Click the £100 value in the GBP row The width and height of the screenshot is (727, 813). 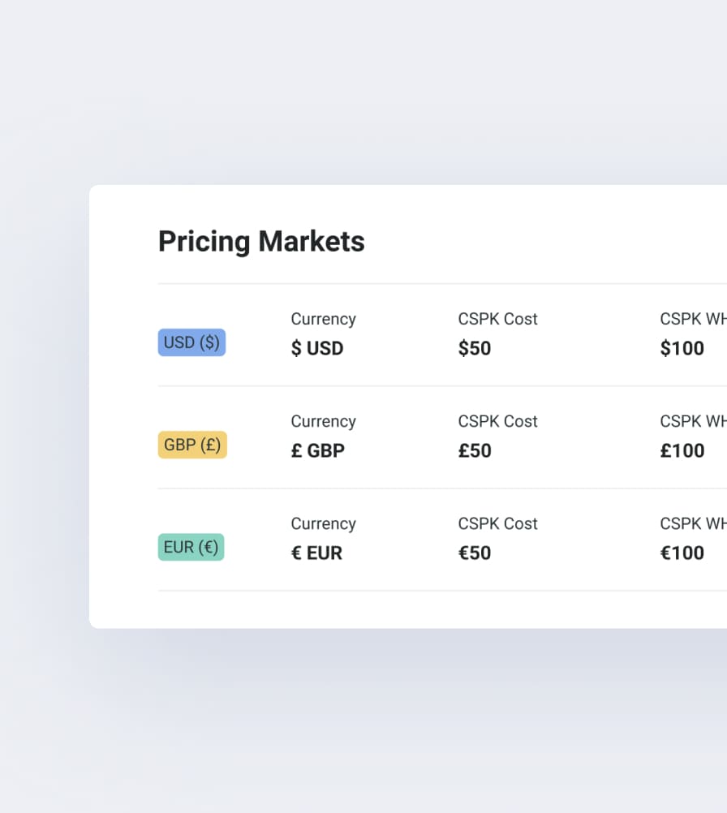[x=682, y=451]
